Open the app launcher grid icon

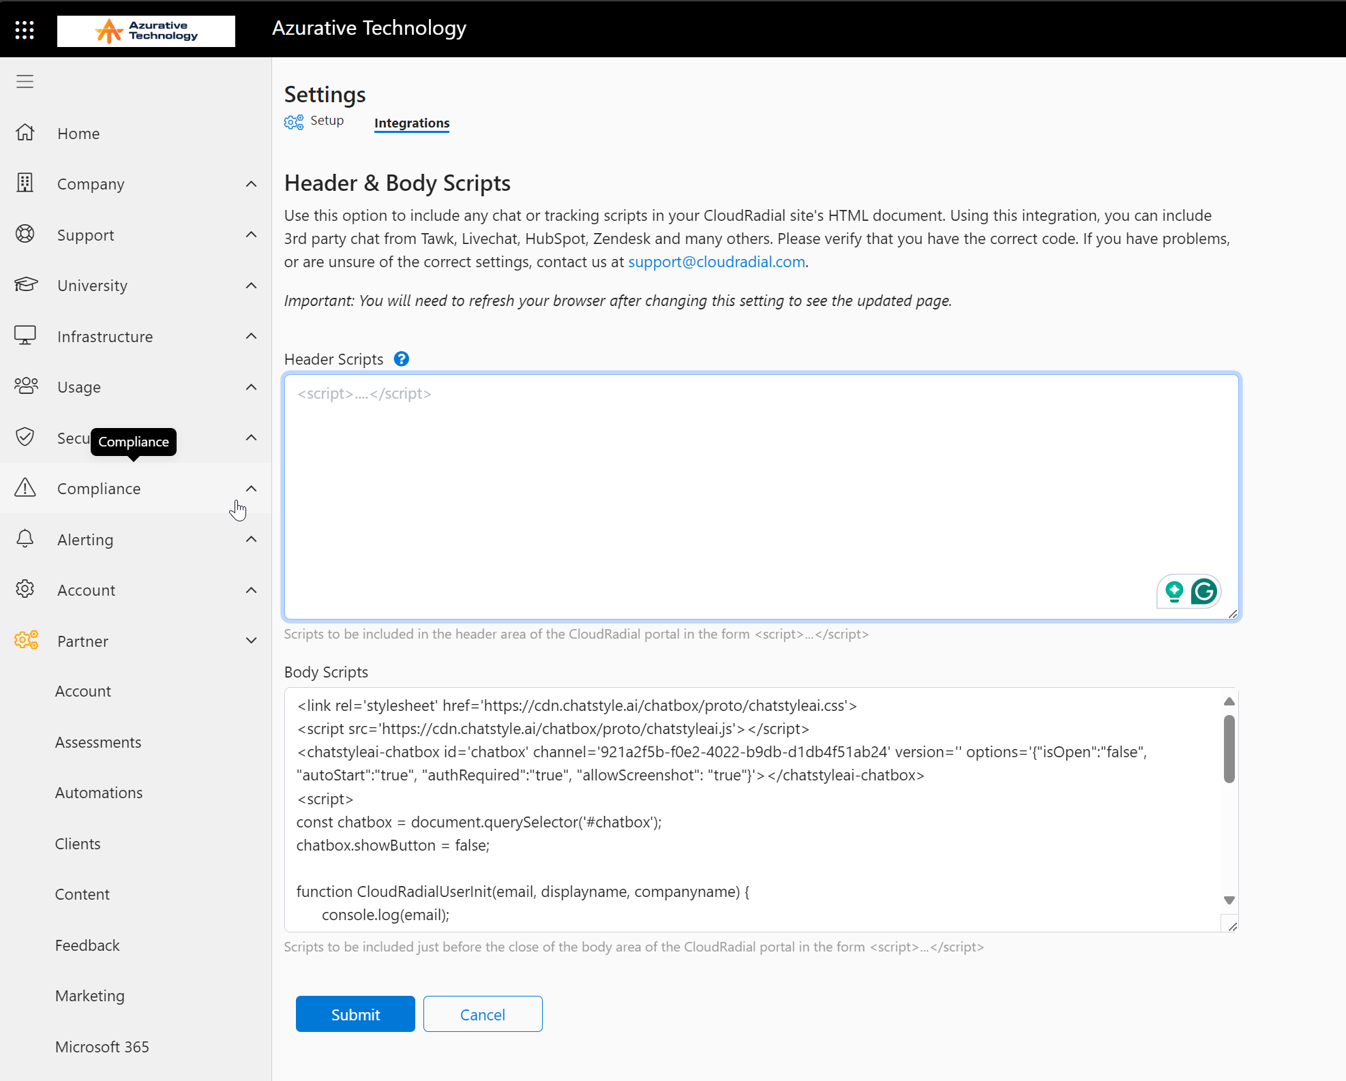coord(25,29)
